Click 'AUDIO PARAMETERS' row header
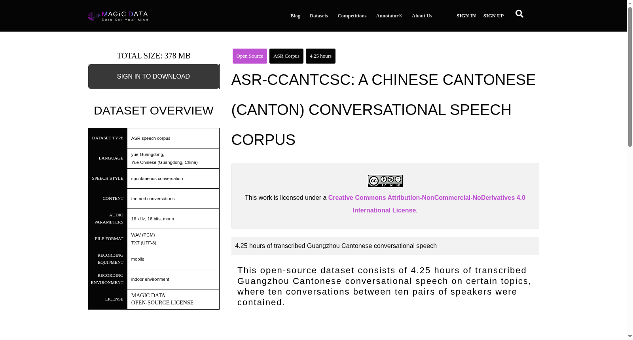This screenshot has width=633, height=340. [108, 218]
